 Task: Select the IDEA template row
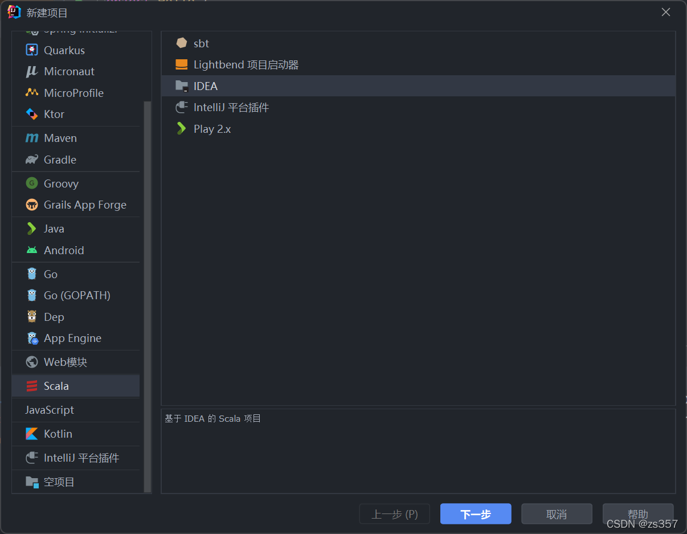coord(418,86)
